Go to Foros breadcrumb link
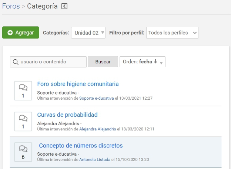Screen dimensions: 231x169 [x=11, y=6]
